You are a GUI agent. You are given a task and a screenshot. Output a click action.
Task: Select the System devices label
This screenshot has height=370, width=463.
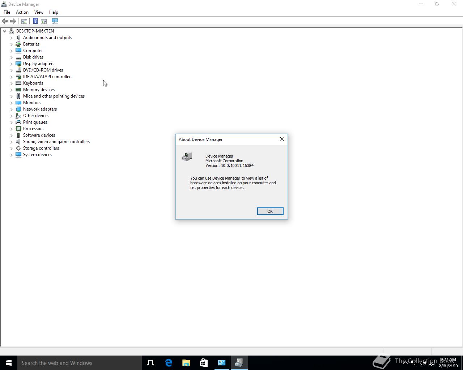coord(38,155)
